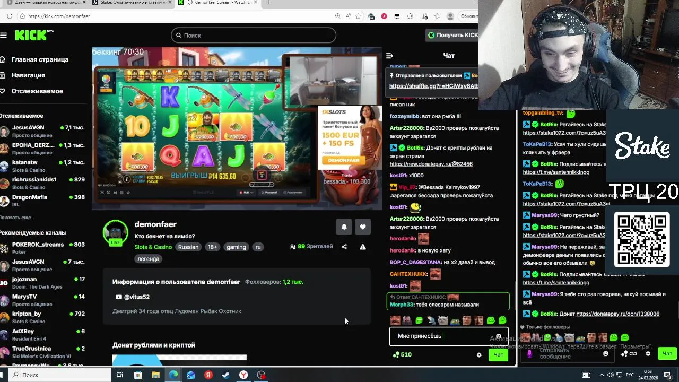
Task: Open the new.donatepay.ru link in chat
Action: pyautogui.click(x=431, y=164)
